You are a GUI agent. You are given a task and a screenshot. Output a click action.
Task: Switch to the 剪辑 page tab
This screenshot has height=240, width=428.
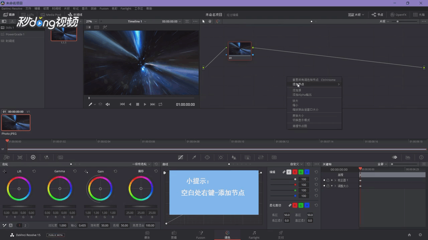point(174,235)
